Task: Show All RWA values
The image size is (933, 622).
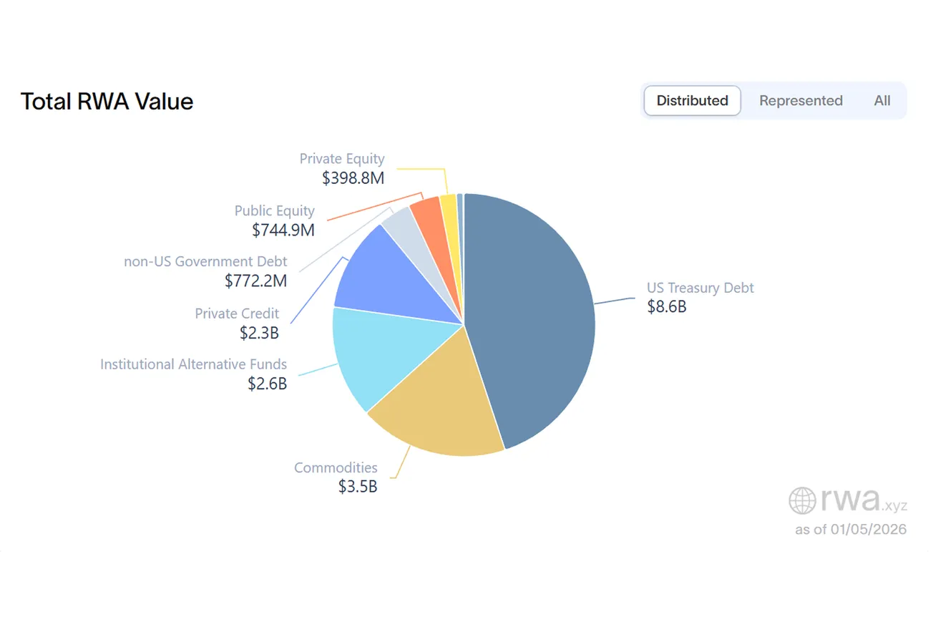Action: [881, 101]
